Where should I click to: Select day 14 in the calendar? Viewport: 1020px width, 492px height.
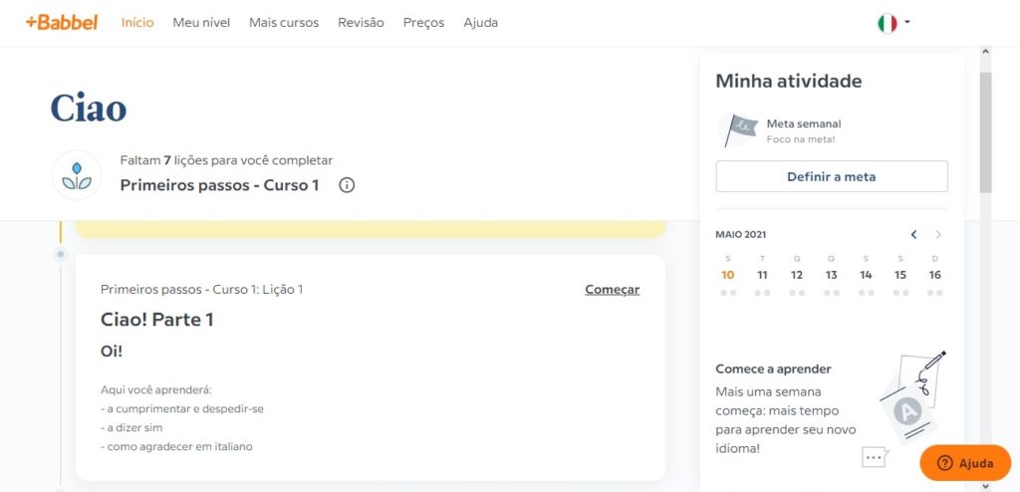[x=866, y=275]
